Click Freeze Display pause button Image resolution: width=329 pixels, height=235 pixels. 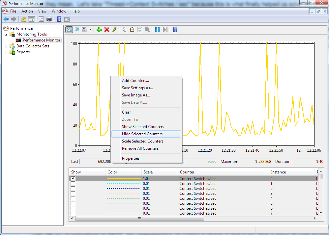point(157,30)
